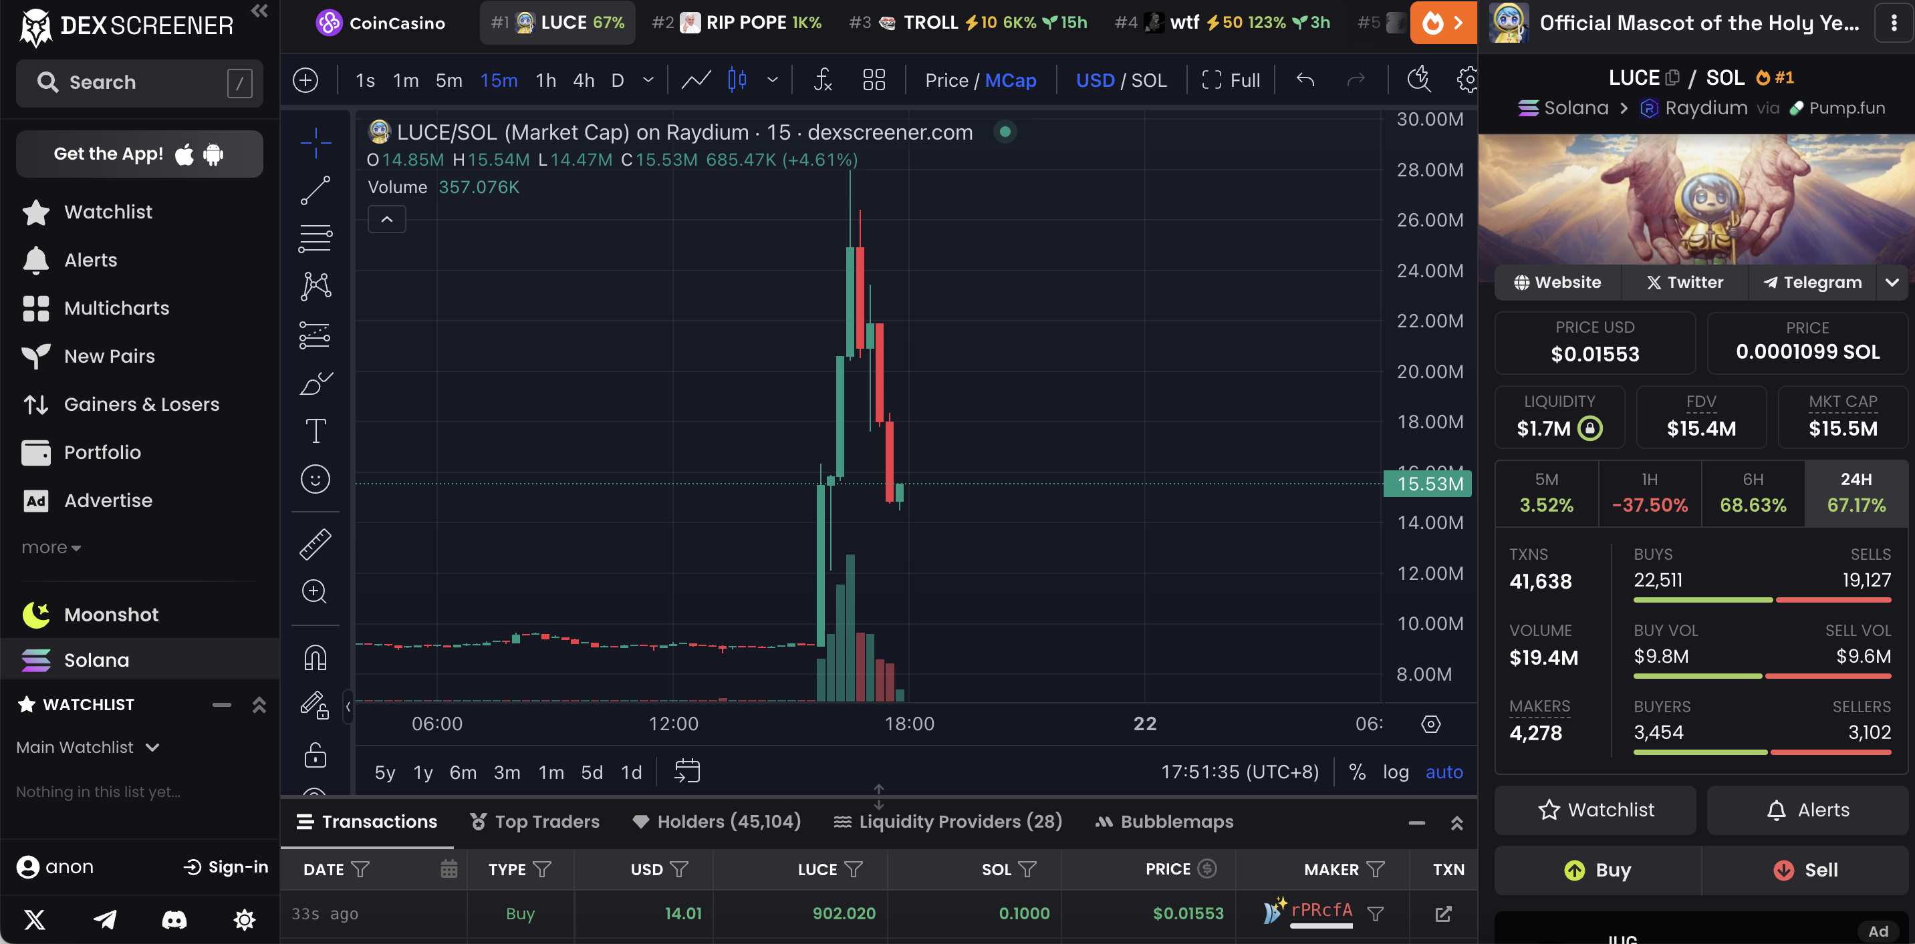1915x944 pixels.
Task: Collapse the left sidebar with double chevron
Action: coord(259,11)
